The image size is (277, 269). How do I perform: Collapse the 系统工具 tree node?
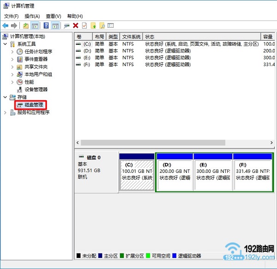click(x=5, y=44)
